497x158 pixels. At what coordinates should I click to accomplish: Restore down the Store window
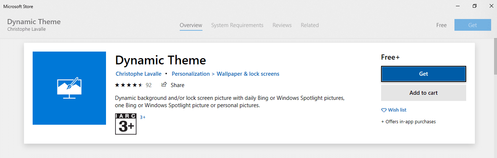coord(475,6)
